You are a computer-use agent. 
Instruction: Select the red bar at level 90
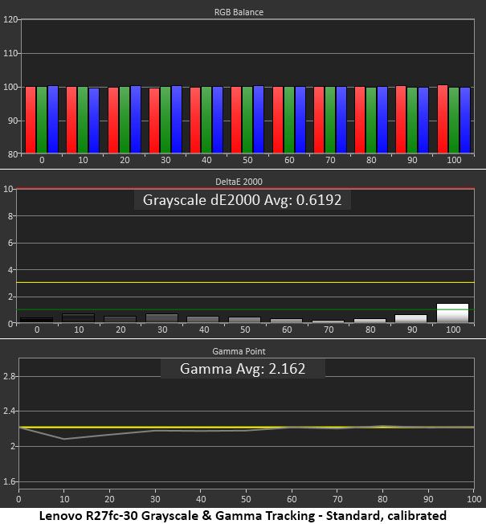[x=401, y=119]
